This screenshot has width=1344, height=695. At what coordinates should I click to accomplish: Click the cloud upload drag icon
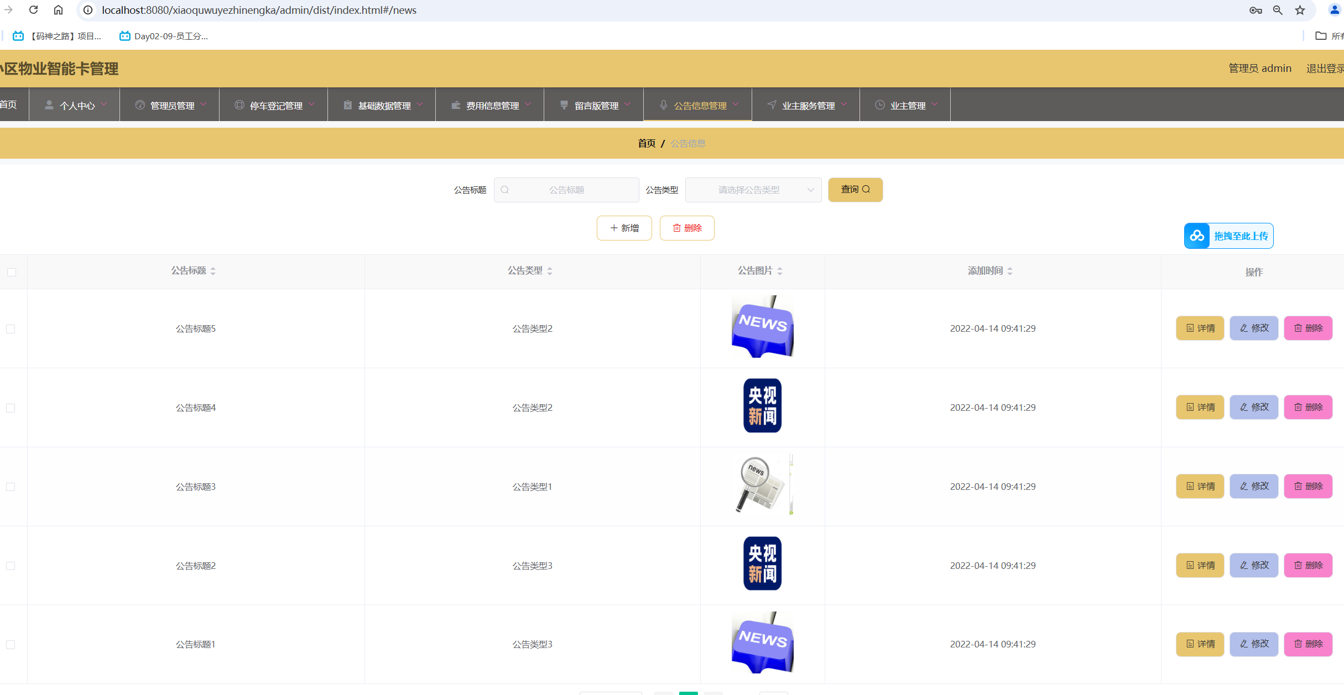(1197, 236)
